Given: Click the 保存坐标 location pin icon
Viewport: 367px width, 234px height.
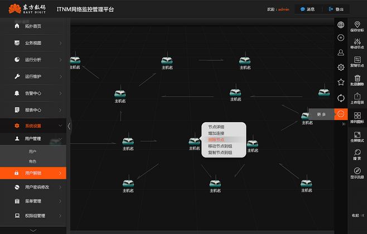Looking at the screenshot, I should click(x=358, y=24).
